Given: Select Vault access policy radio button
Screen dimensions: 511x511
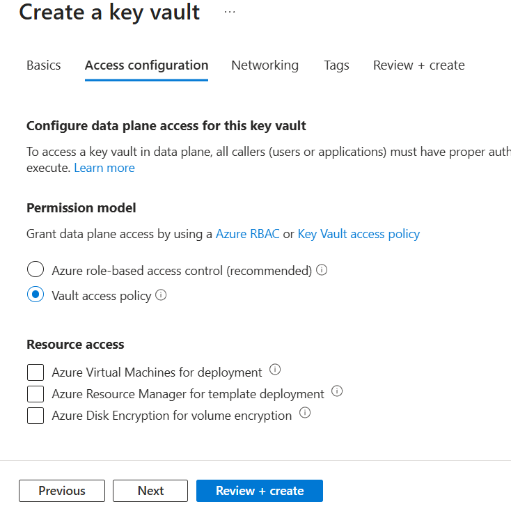Looking at the screenshot, I should (36, 295).
